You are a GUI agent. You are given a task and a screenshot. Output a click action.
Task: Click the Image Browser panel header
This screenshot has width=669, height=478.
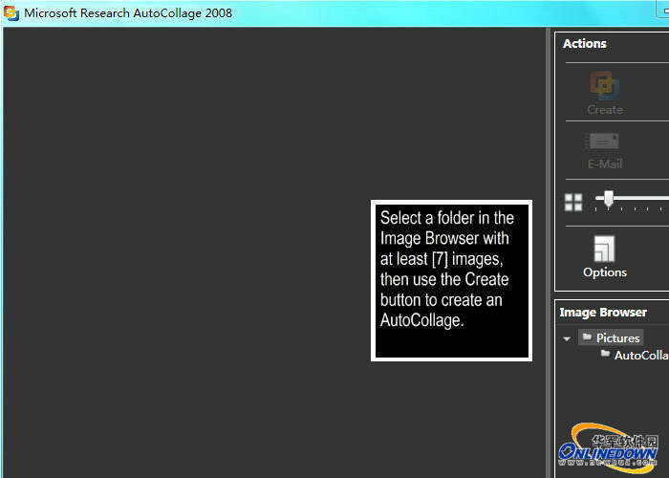click(603, 313)
